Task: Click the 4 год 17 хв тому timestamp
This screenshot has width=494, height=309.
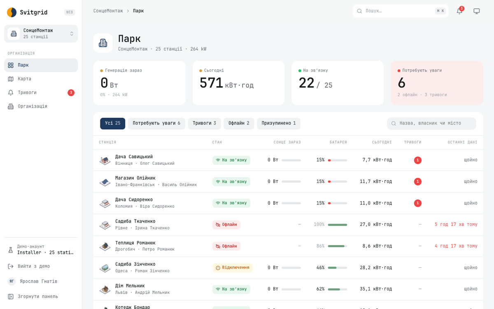Action: (x=456, y=246)
